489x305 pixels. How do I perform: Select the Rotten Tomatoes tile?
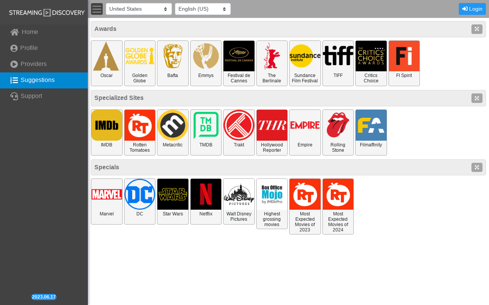[x=140, y=132]
